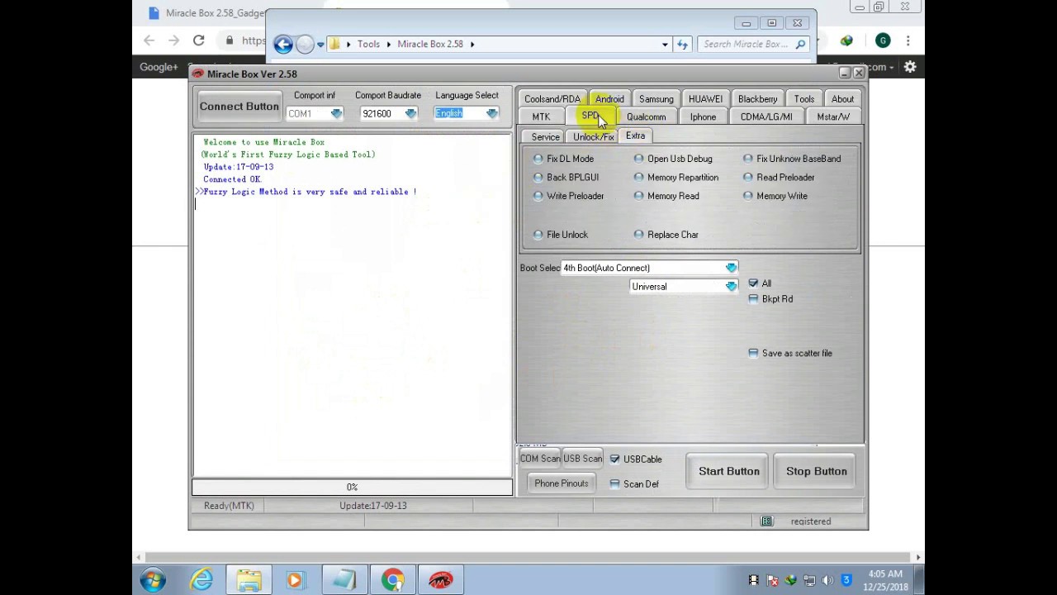Open Windows Media Player from the taskbar
Screen dimensions: 1057x595
point(296,580)
